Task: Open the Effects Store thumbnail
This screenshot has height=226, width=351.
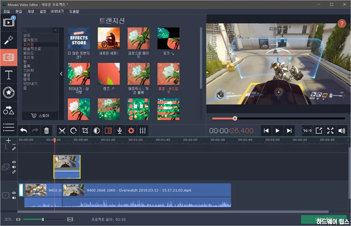Action: pyautogui.click(x=79, y=38)
